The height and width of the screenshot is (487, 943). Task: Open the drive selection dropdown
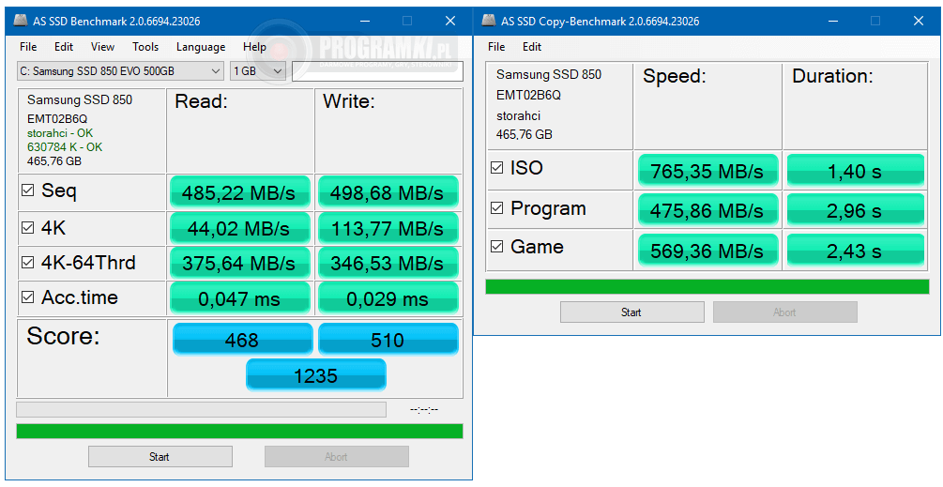pos(120,71)
